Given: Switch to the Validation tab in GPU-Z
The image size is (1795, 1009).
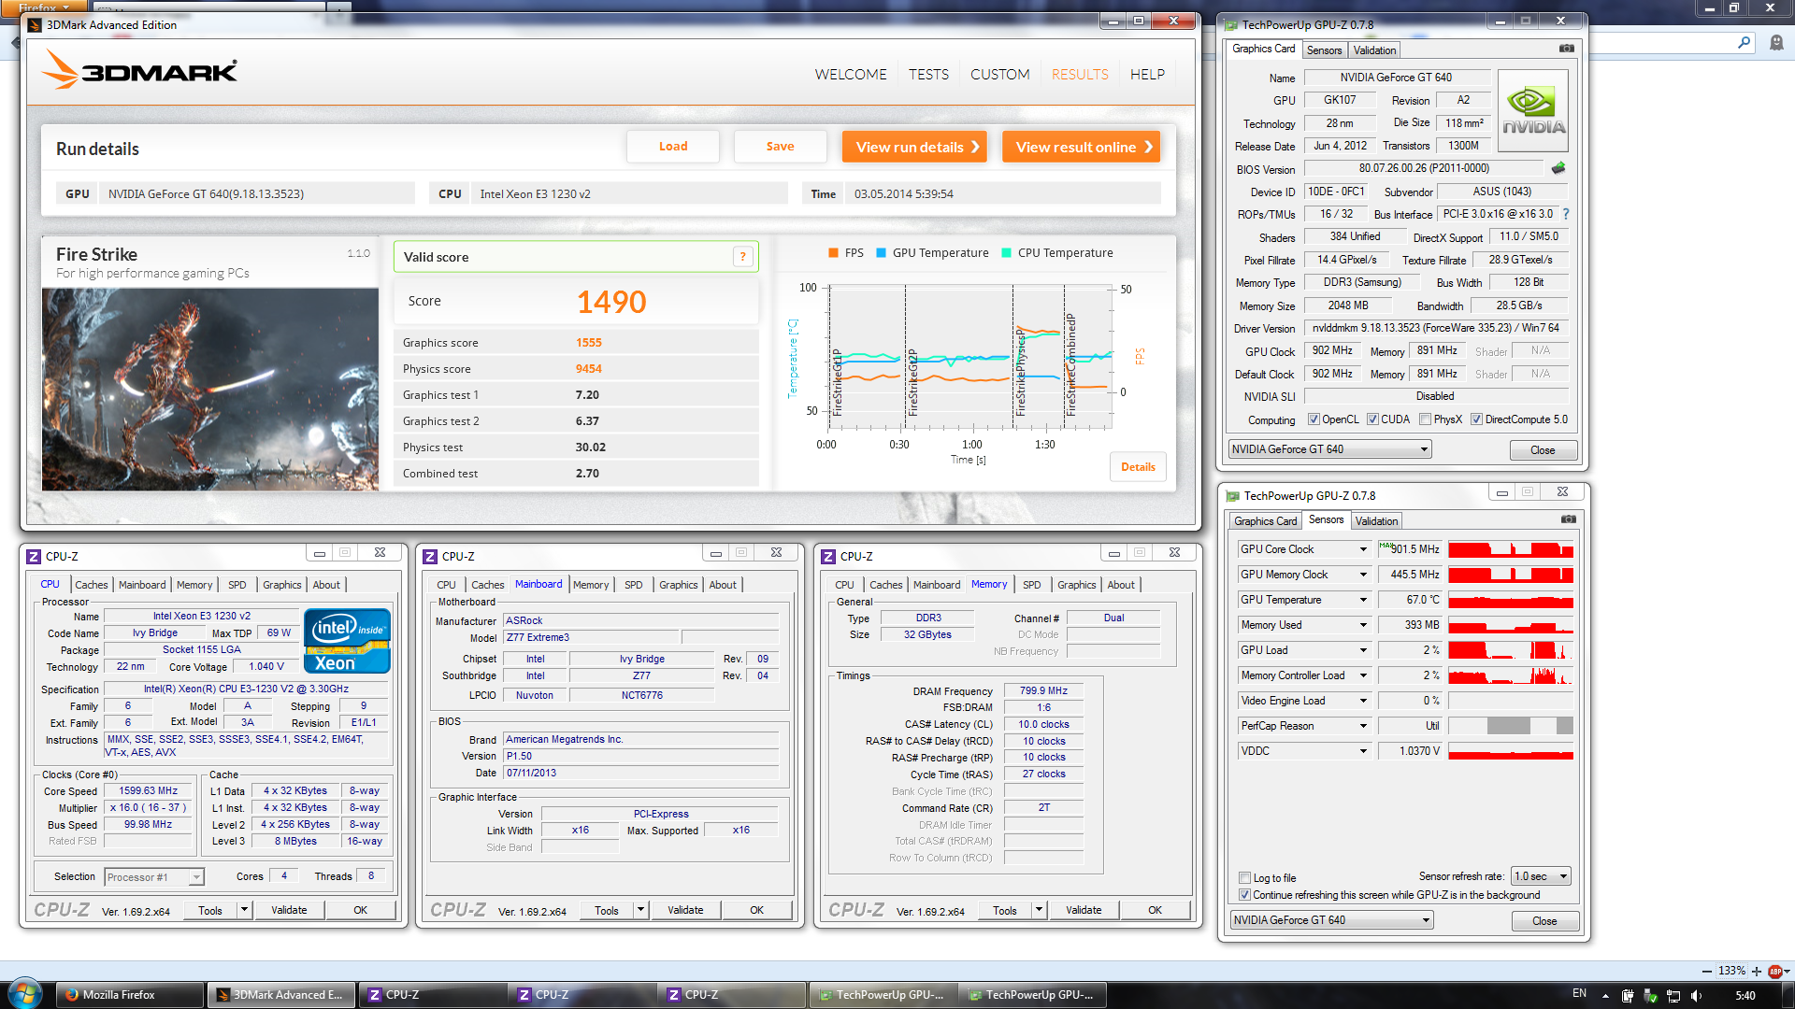Looking at the screenshot, I should pos(1374,50).
